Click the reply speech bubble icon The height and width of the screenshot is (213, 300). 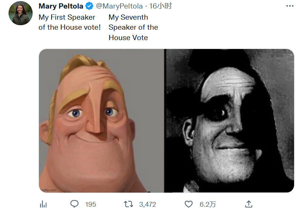pyautogui.click(x=74, y=204)
